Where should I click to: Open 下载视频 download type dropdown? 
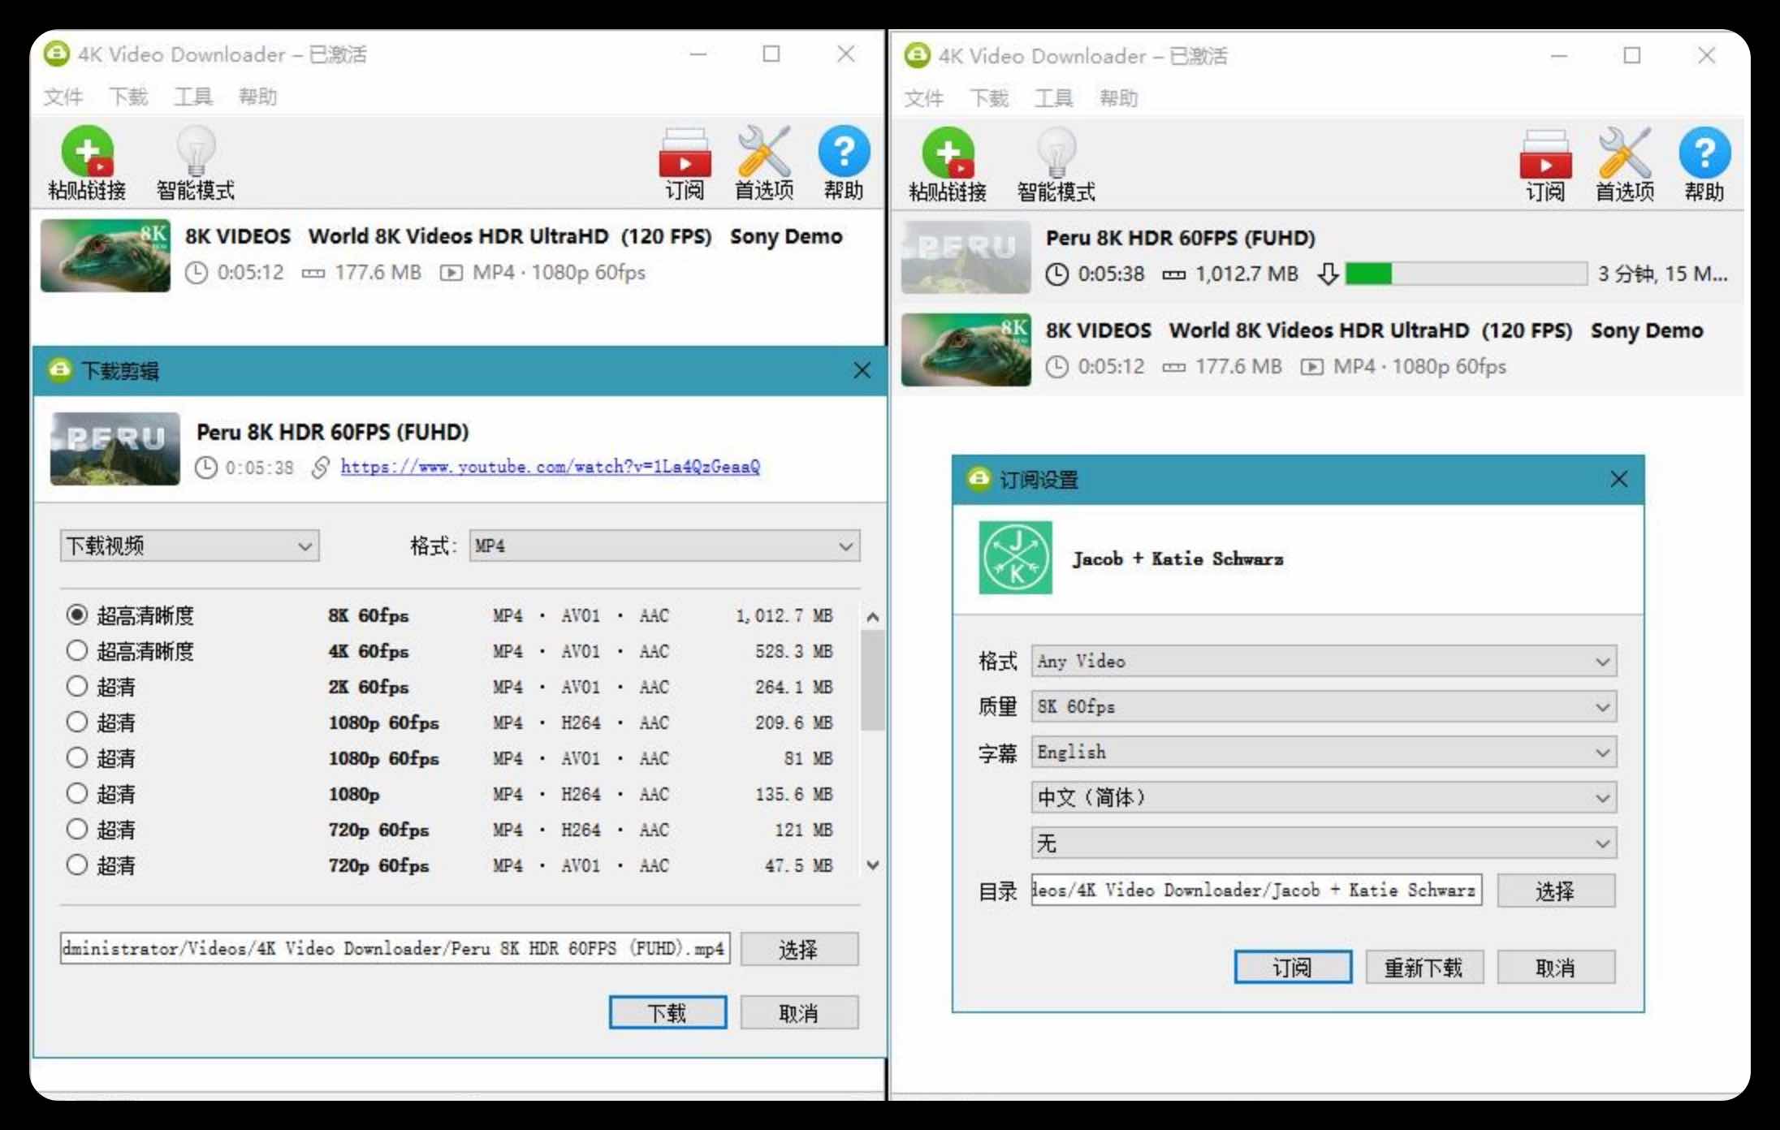click(x=189, y=546)
